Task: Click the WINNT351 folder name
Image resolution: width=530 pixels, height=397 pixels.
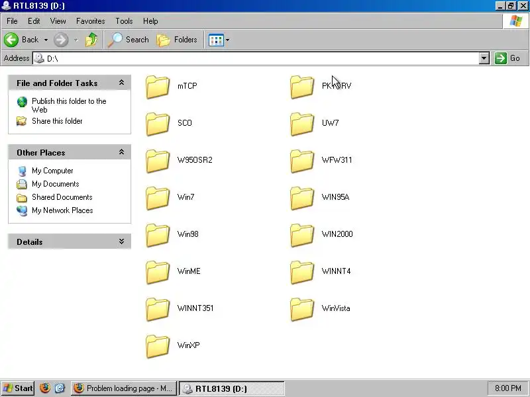Action: pos(195,308)
